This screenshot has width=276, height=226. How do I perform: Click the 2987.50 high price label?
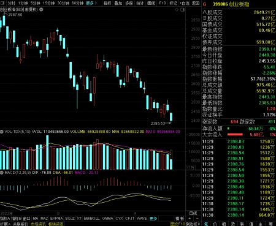coord(15,15)
